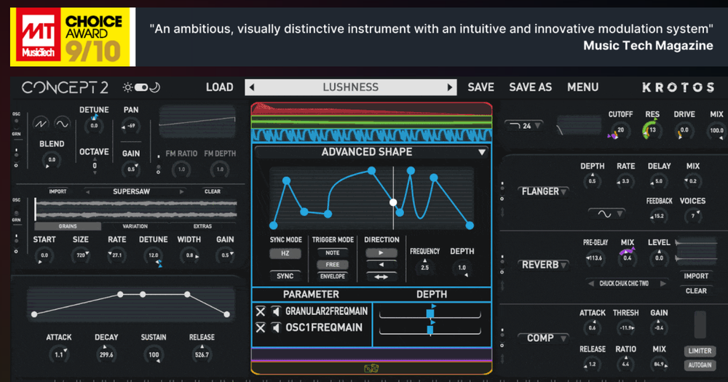This screenshot has height=382, width=728.
Task: Go to the previous preset with left arrow
Action: click(252, 87)
